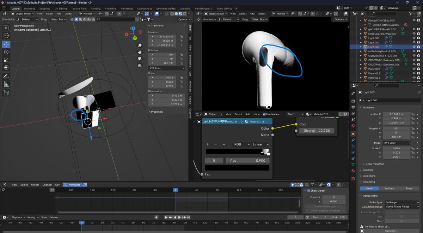Select the Annotate pencil tool
423x233 pixels.
6,76
